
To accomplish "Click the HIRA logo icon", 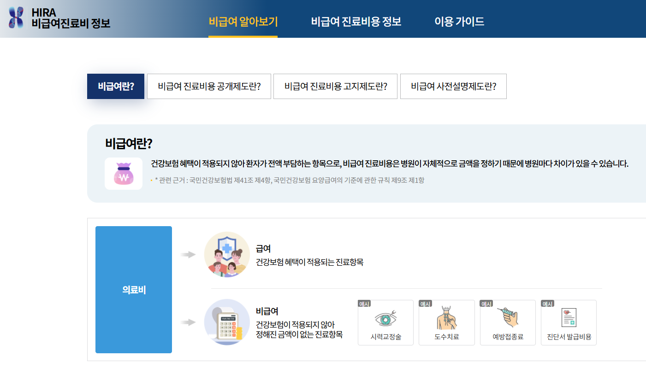I will pyautogui.click(x=15, y=19).
